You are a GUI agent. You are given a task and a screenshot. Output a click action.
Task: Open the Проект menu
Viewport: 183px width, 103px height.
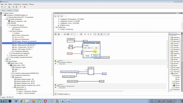10,4
